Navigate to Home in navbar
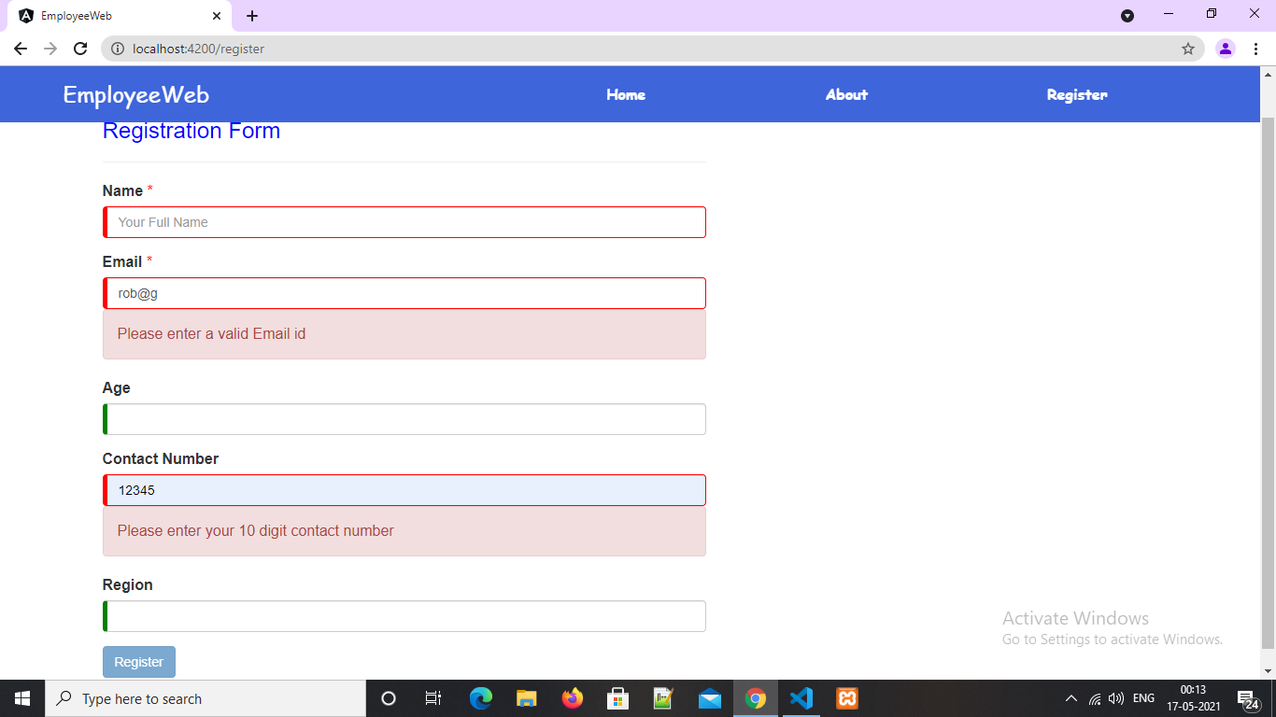Viewport: 1276px width, 717px height. pyautogui.click(x=626, y=94)
